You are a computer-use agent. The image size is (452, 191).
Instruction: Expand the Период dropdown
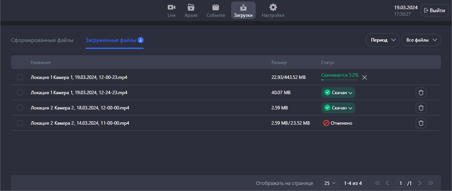pyautogui.click(x=382, y=40)
